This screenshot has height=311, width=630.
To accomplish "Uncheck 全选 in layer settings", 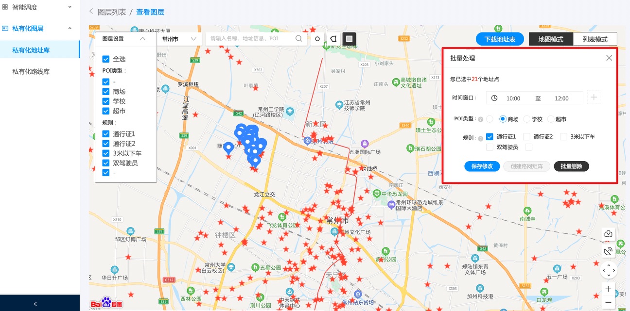I will click(105, 59).
